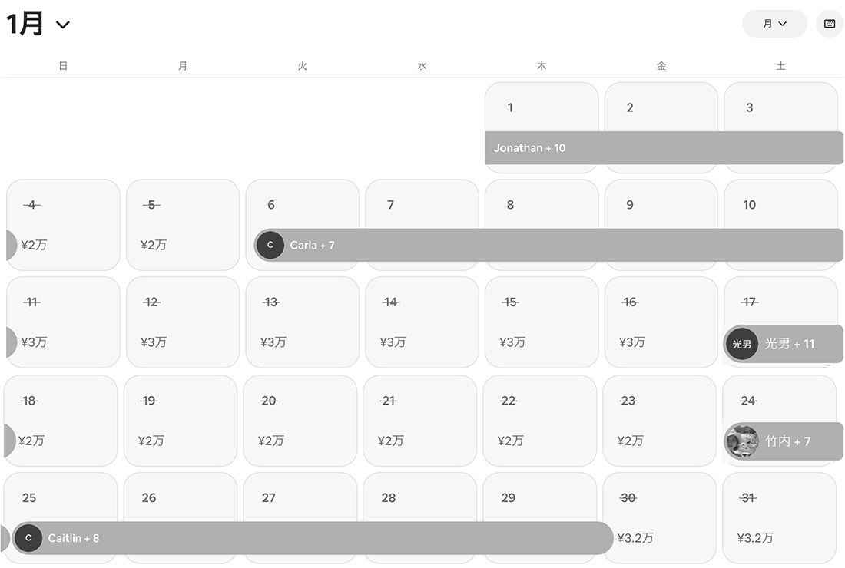Open the 月 view selector dropdown
Image resolution: width=845 pixels, height=568 pixels.
(x=774, y=24)
